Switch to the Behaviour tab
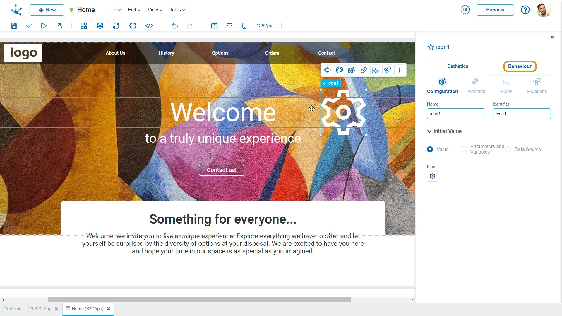The width and height of the screenshot is (562, 316). (519, 66)
